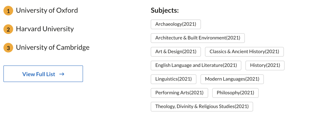Choose Architecture & Built Environment(2021) tag
Image resolution: width=316 pixels, height=119 pixels.
point(197,38)
